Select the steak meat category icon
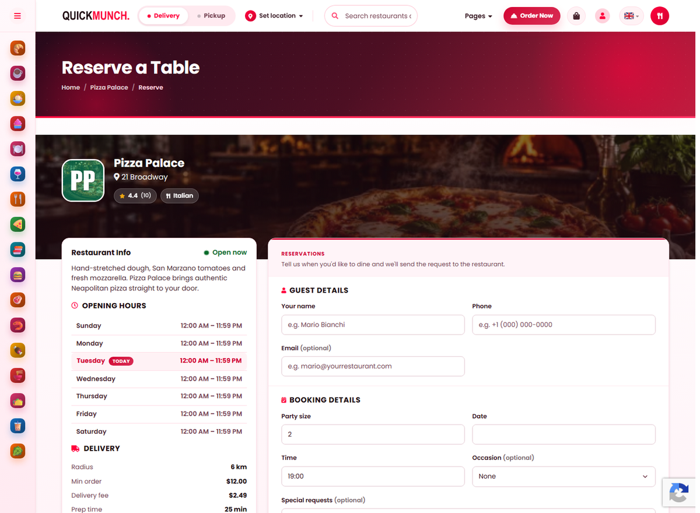Screen dimensions: 700x513 pos(17,300)
